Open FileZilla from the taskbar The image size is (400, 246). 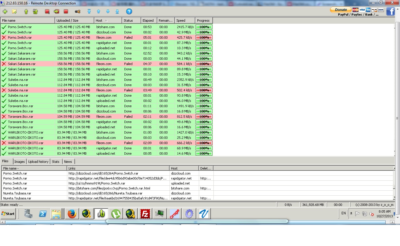click(145, 214)
